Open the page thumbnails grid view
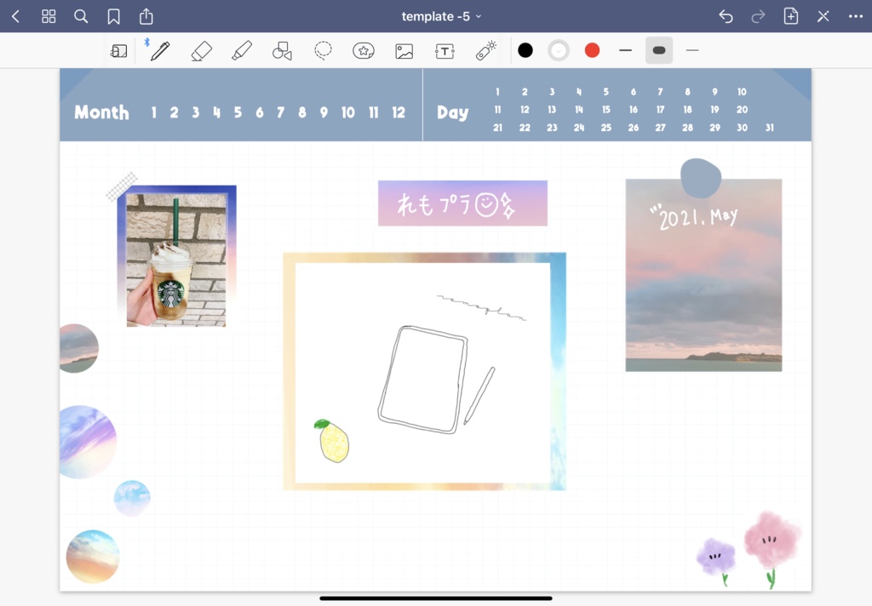This screenshot has width=872, height=606. pos(49,17)
